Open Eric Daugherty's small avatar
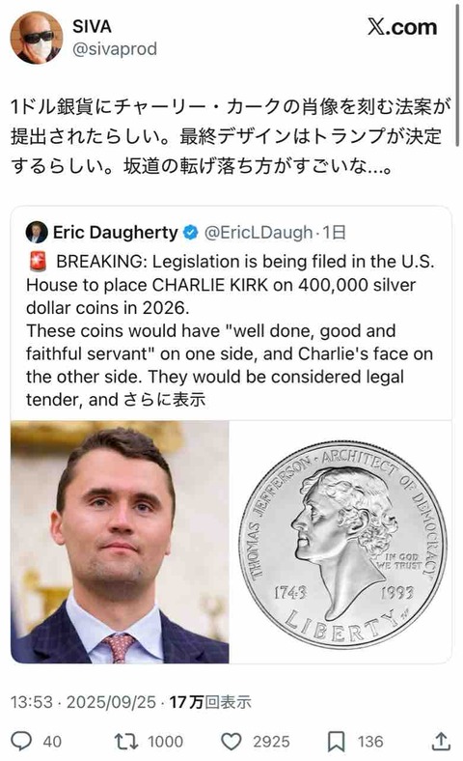The image size is (463, 761). pyautogui.click(x=37, y=232)
